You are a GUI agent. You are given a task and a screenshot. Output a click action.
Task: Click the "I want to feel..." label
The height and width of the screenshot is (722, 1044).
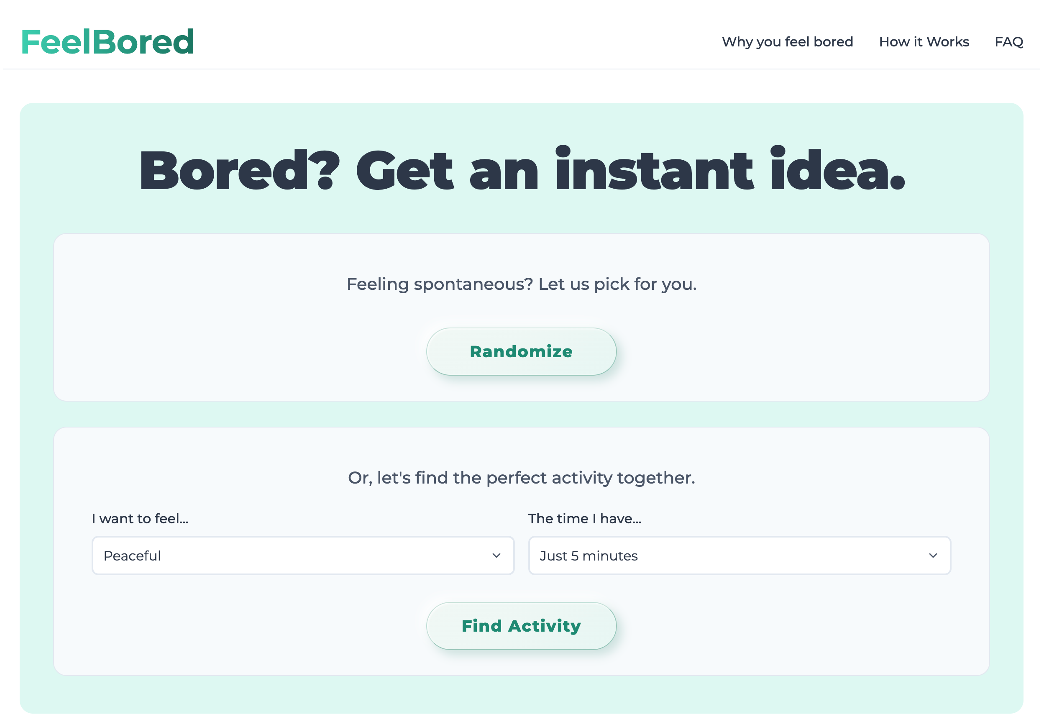click(x=140, y=518)
